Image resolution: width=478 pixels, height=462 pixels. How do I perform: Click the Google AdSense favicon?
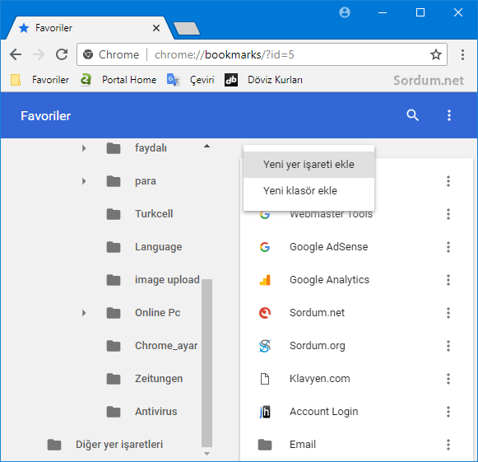pyautogui.click(x=265, y=247)
